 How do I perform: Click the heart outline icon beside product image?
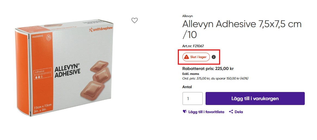click(135, 20)
